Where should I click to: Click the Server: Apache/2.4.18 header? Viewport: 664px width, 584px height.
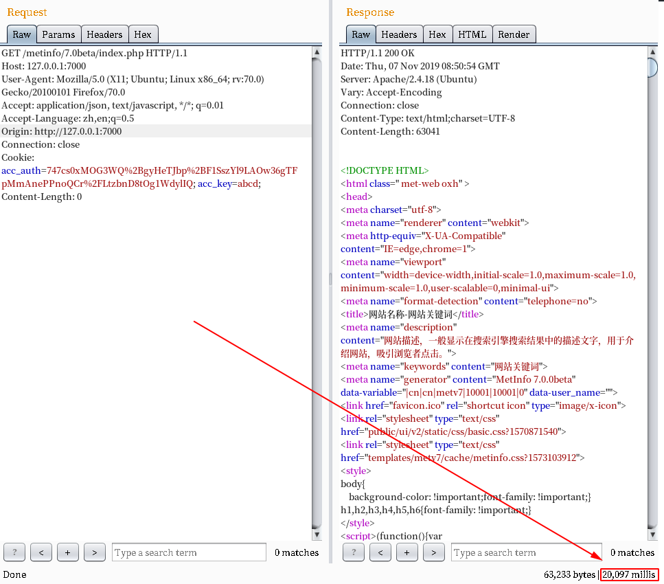point(409,79)
